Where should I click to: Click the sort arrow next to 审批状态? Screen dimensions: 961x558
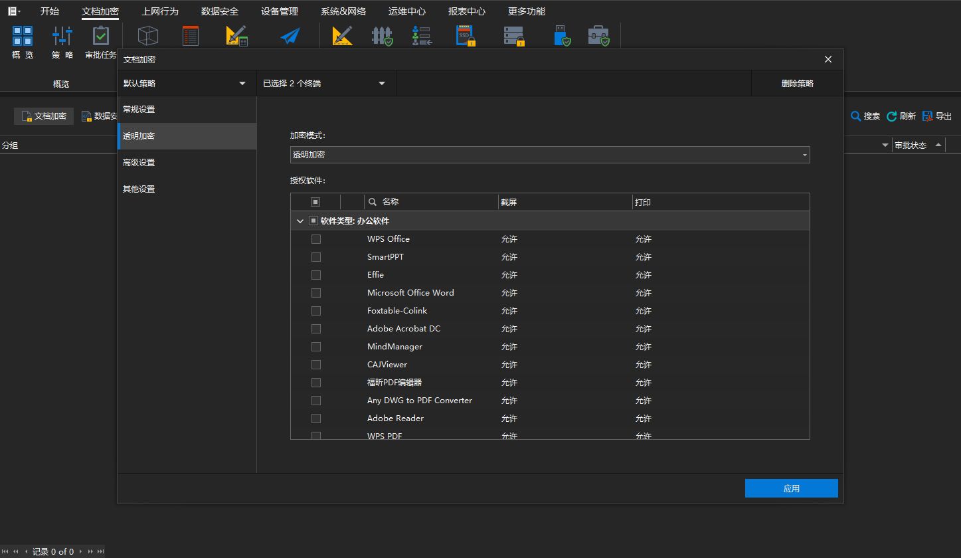click(x=938, y=145)
